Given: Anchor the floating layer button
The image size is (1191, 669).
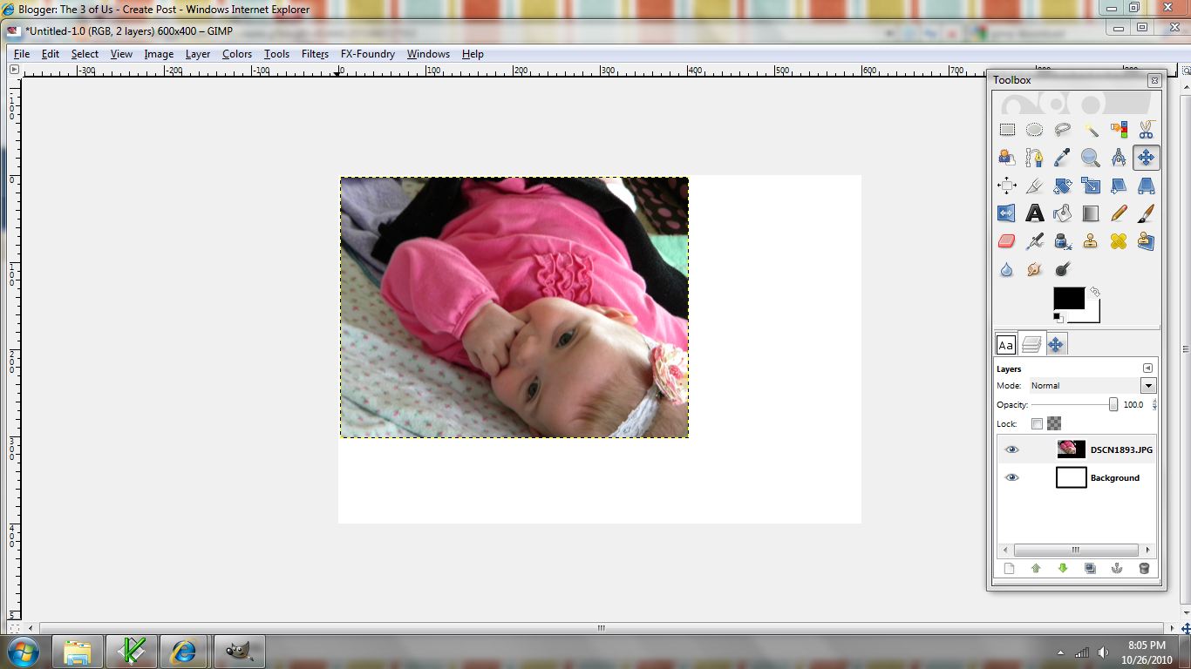Looking at the screenshot, I should 1116,569.
